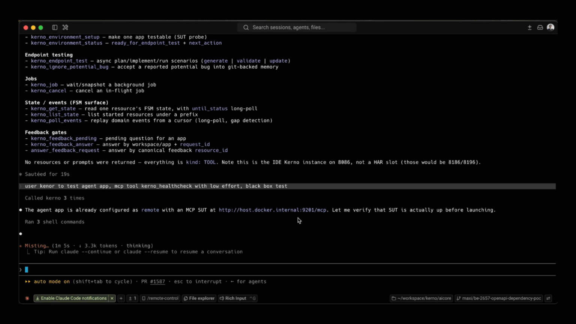Screen dimensions: 576x324
Task: Open the File explorer
Action: (x=199, y=298)
